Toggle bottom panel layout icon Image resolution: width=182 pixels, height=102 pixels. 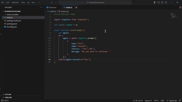point(159,3)
